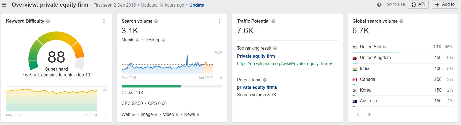The width and height of the screenshot is (461, 125).
Task: Click the Global search volume help icon
Action: pos(401,21)
